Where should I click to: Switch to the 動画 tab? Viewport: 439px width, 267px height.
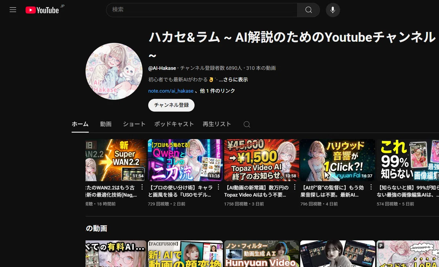pos(106,124)
